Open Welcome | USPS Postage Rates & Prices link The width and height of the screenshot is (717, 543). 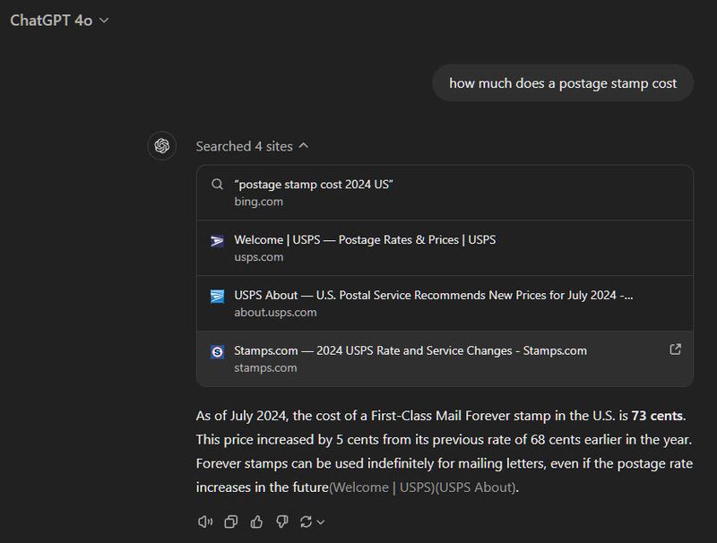[445, 248]
